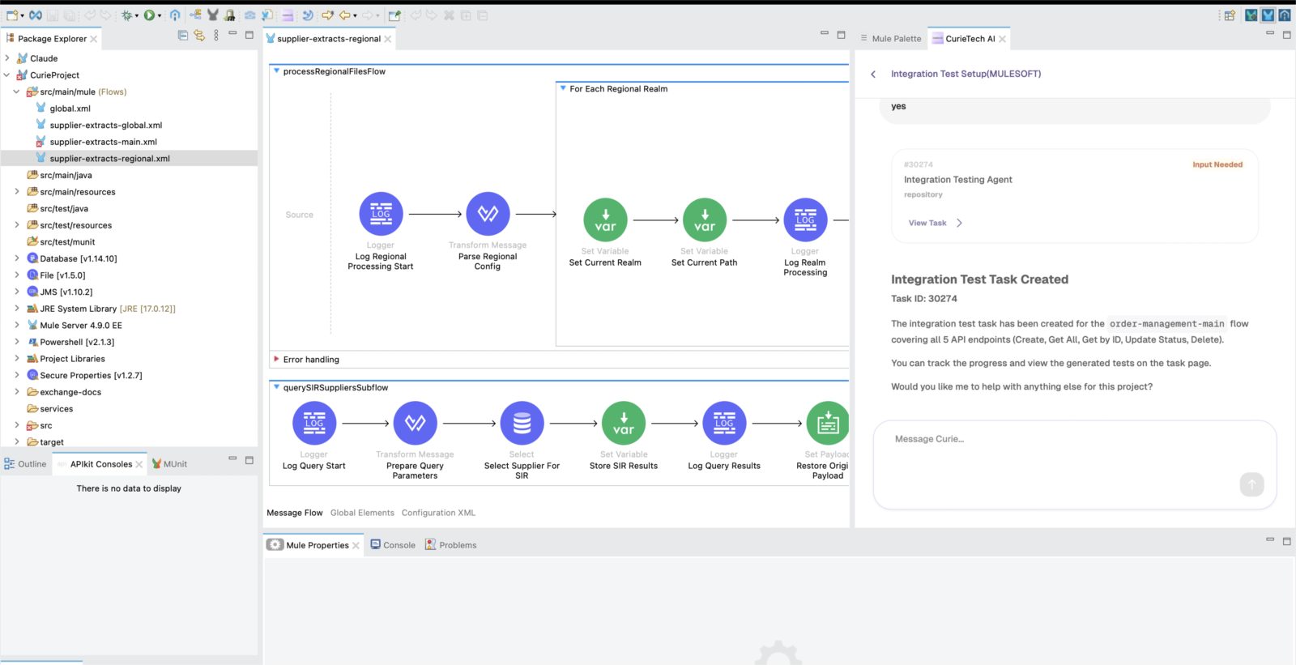
Task: Collapse the CurieProject tree node
Action: point(7,75)
